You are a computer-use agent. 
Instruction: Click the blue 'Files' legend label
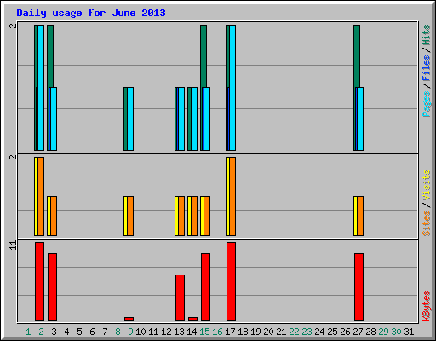427,67
